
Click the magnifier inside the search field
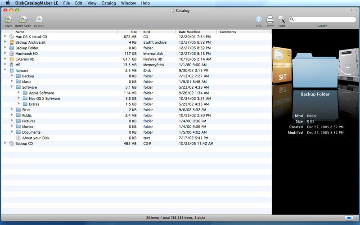(292, 19)
